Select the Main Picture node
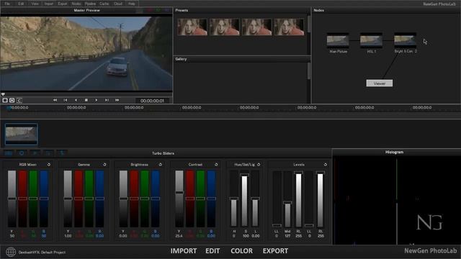 (338, 40)
